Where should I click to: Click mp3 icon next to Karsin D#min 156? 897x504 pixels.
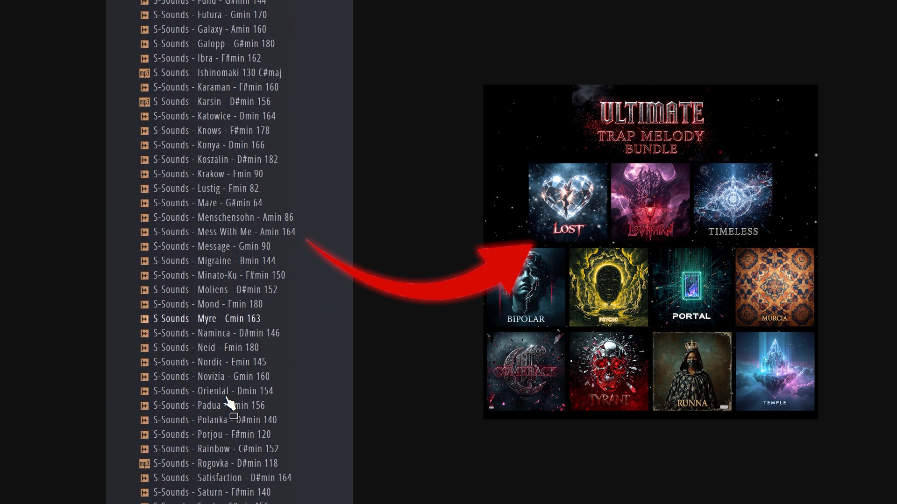[144, 102]
